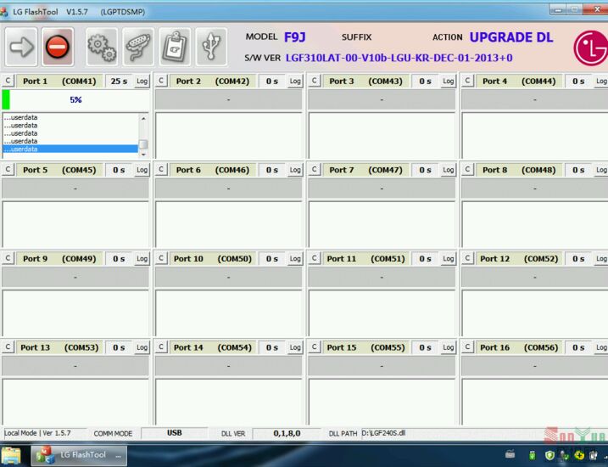Click the C button for Port 9

(8, 258)
